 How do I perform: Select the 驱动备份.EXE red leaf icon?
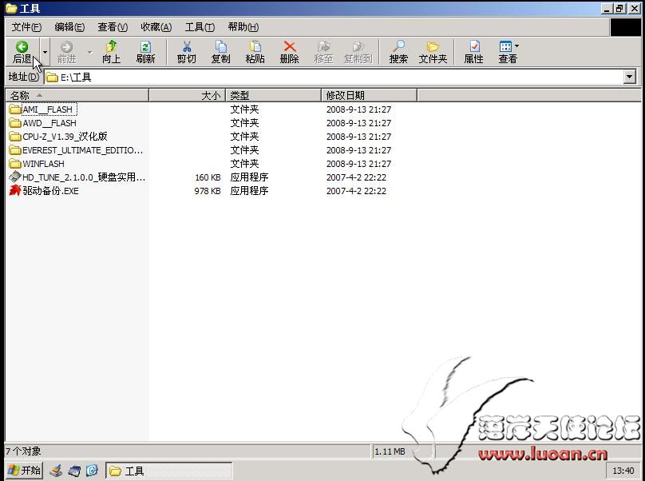[15, 190]
